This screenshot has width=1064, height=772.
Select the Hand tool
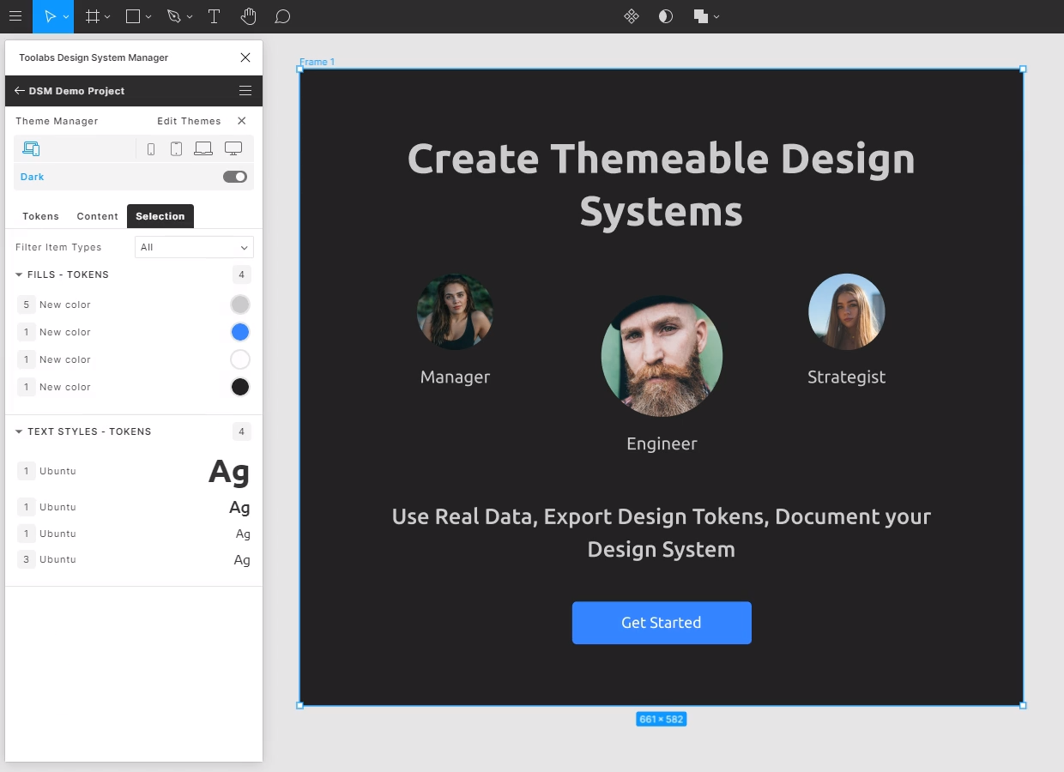coord(248,16)
